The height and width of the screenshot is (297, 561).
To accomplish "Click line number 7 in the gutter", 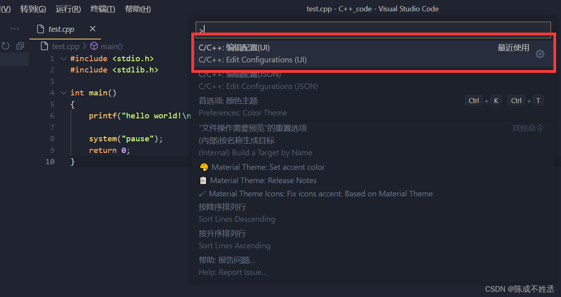I will (52, 128).
